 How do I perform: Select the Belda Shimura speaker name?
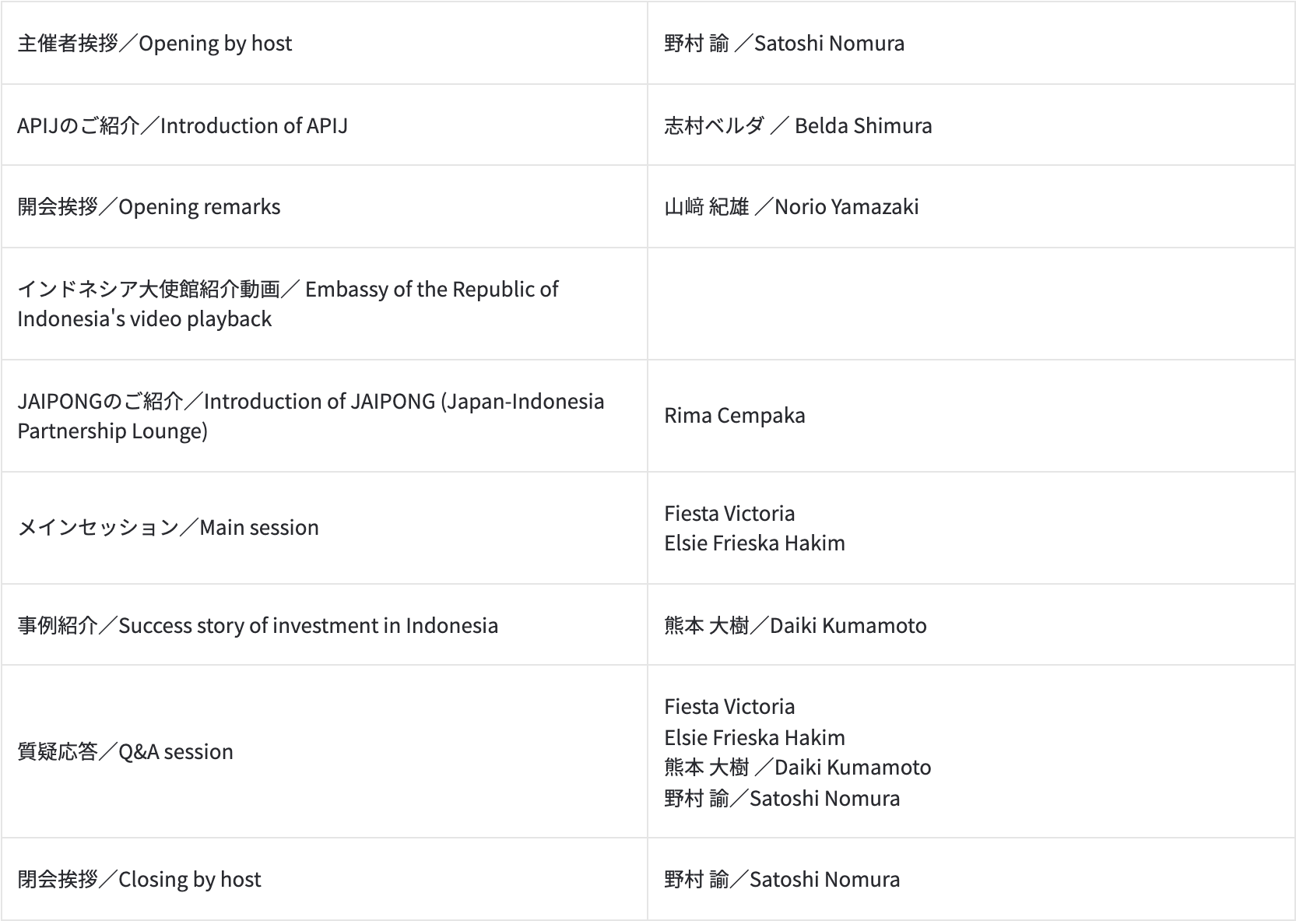798,126
